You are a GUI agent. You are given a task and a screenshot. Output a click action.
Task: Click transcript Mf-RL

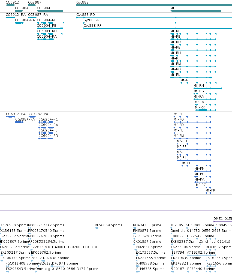tap(175, 75)
